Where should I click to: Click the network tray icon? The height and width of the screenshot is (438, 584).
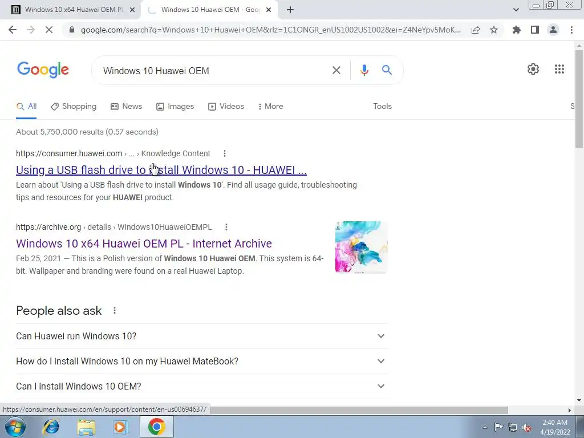(x=513, y=427)
